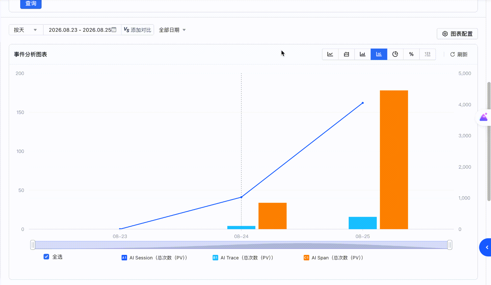
Task: Select combined bar-line chart view
Action: click(x=379, y=54)
